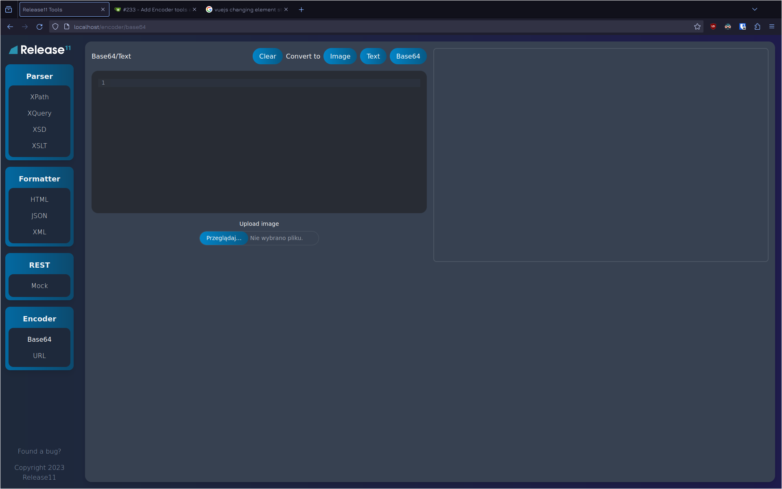
Task: Open the browser extensions puzzle icon
Action: pyautogui.click(x=757, y=27)
